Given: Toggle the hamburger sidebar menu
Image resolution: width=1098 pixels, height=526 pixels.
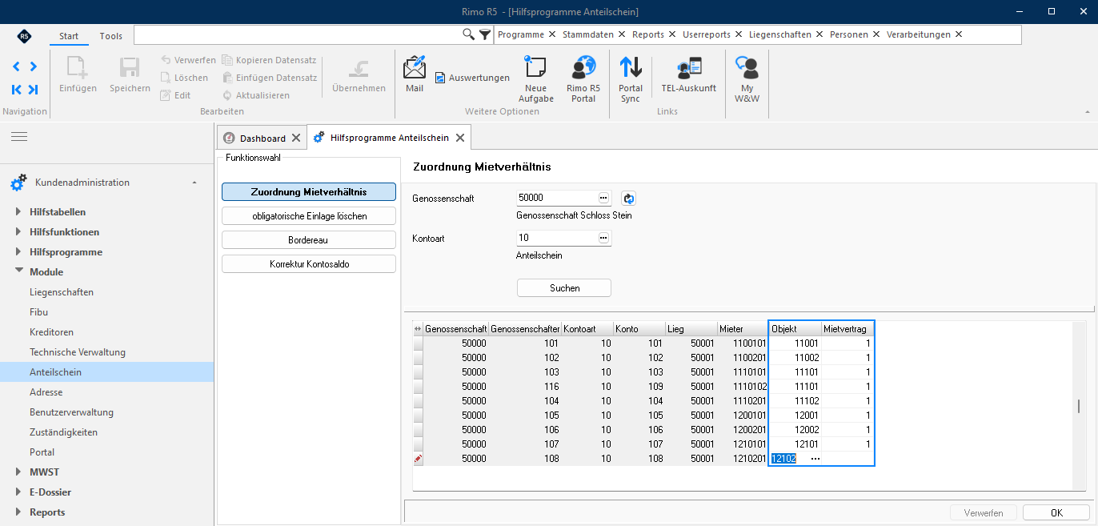Looking at the screenshot, I should click(18, 137).
